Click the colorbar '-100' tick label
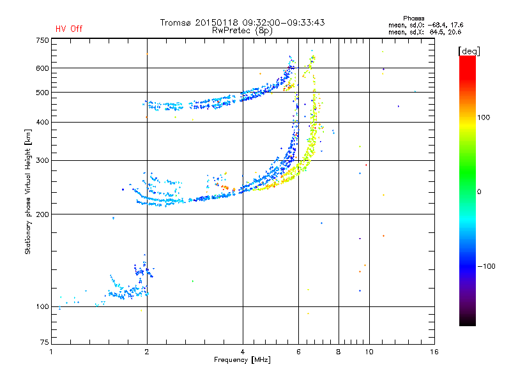Image resolution: width=511 pixels, height=383 pixels. pyautogui.click(x=487, y=266)
